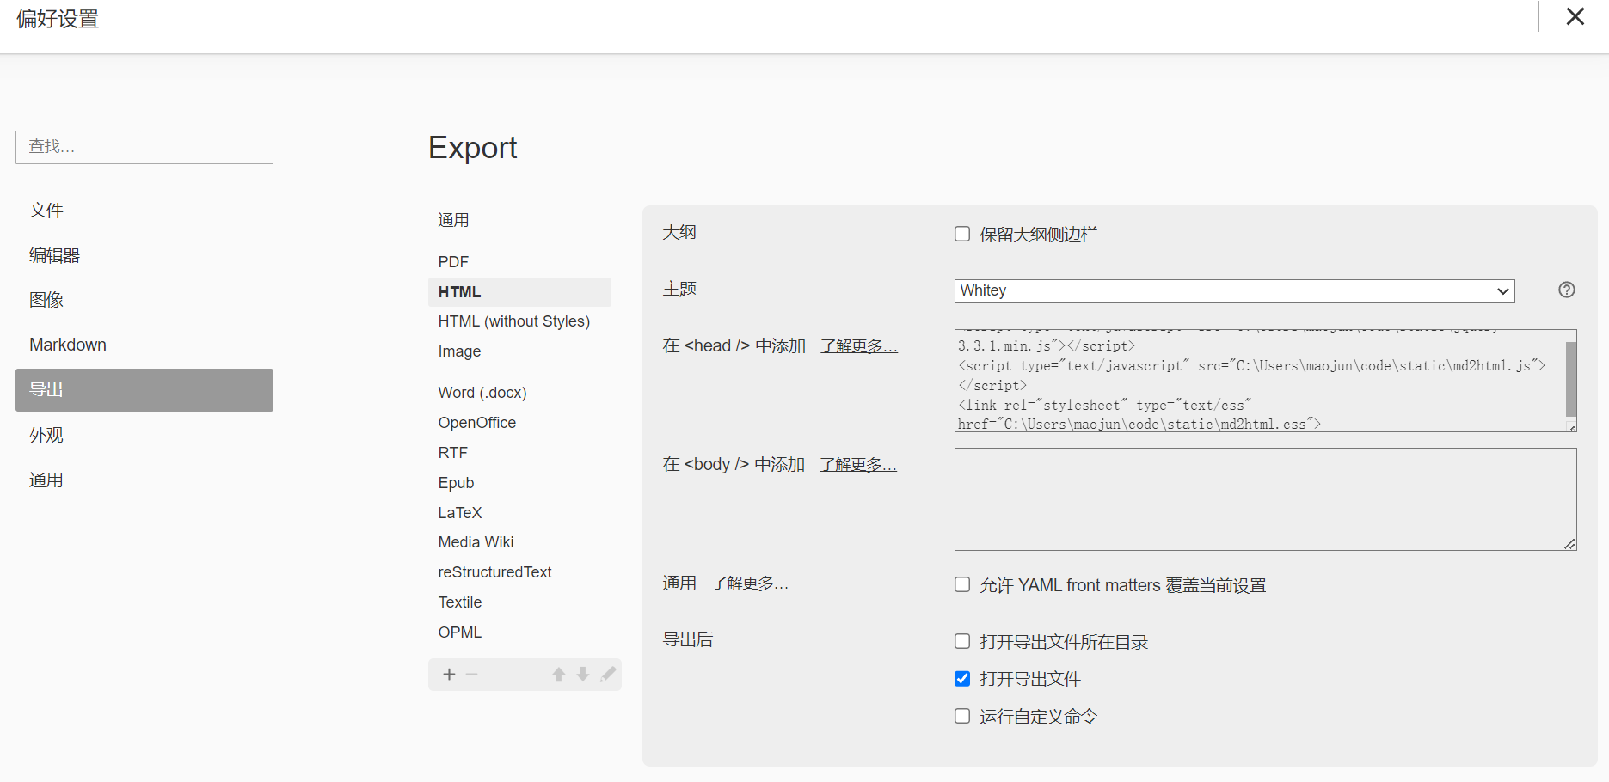Select LaTeX export format
Viewport: 1609px width, 782px height.
click(519, 513)
